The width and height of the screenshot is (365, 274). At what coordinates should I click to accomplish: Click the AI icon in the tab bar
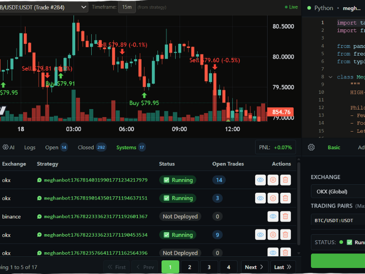point(8,147)
